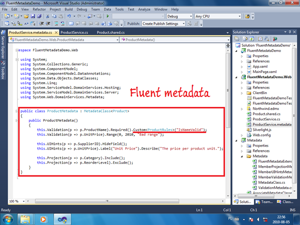Open Windows Start button
The image size is (300, 225).
[7, 219]
